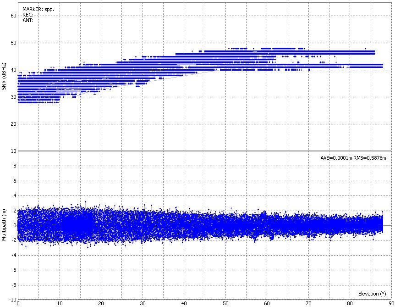
Task: Click the Multipath (m) axis title
Action: pyautogui.click(x=4, y=225)
